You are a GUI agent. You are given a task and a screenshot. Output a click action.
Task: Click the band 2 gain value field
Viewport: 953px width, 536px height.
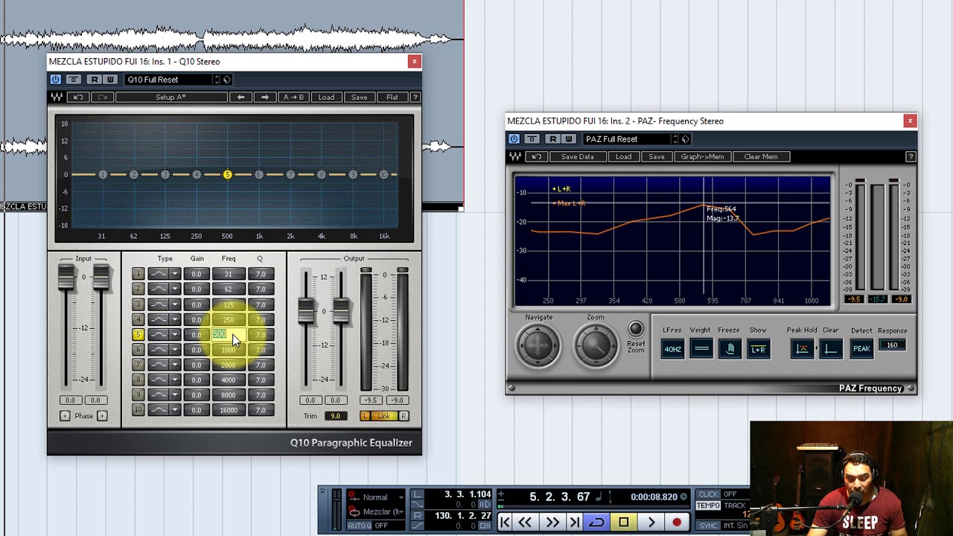[x=197, y=289]
